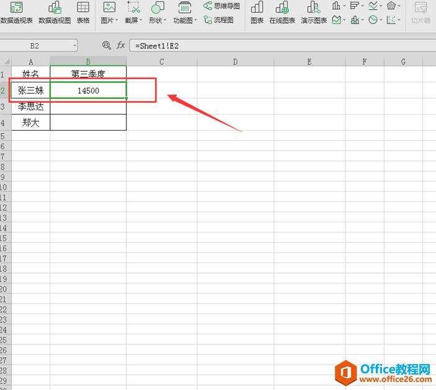Choose the line chart type icon
Image resolution: width=436 pixels, height=390 pixels.
pos(373,6)
